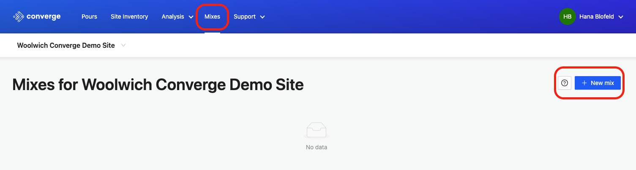The width and height of the screenshot is (636, 170).
Task: Go to Site Inventory
Action: pos(129,17)
